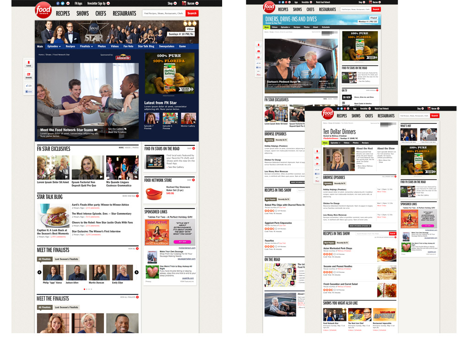Viewport: 469px width, 351px height.
Task: Select first Last Season's Finalists tab
Action: [66, 259]
